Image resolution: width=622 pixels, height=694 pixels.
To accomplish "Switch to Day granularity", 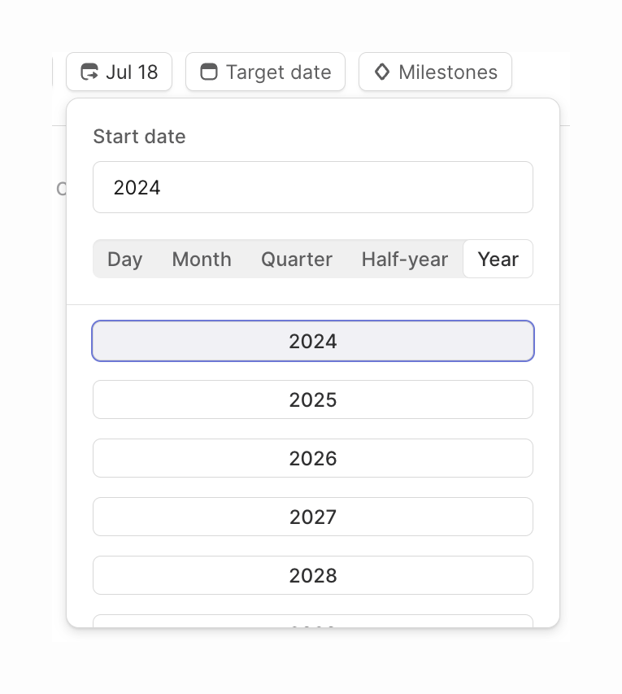I will pos(125,259).
